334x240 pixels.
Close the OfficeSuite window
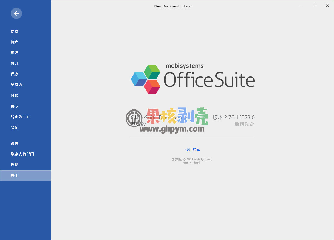pyautogui.click(x=327, y=5)
